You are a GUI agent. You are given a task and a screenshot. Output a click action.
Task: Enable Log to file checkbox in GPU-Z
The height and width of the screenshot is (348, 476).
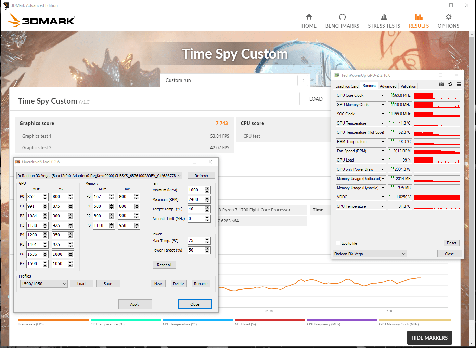click(338, 243)
